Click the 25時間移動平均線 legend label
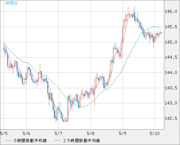Viewport: 180px width, 145px height. tap(82, 141)
